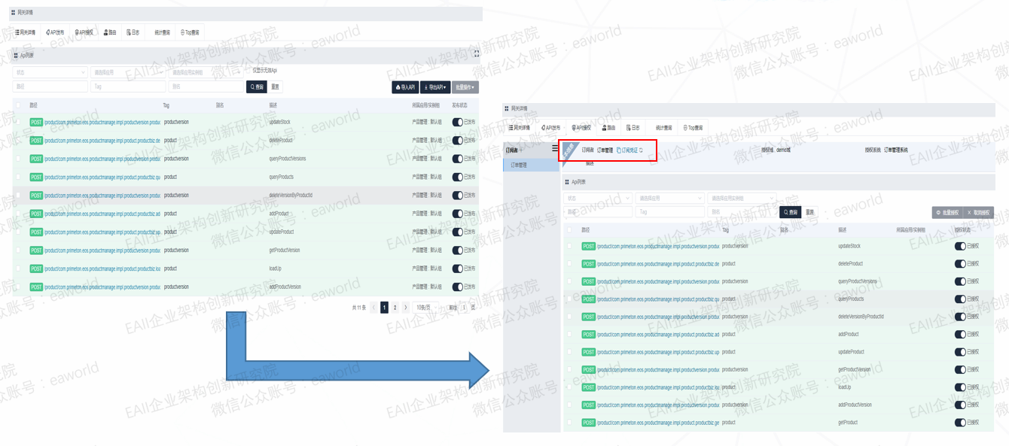This screenshot has width=1009, height=446.
Task: Open the 导出API dropdown
Action: coord(435,87)
